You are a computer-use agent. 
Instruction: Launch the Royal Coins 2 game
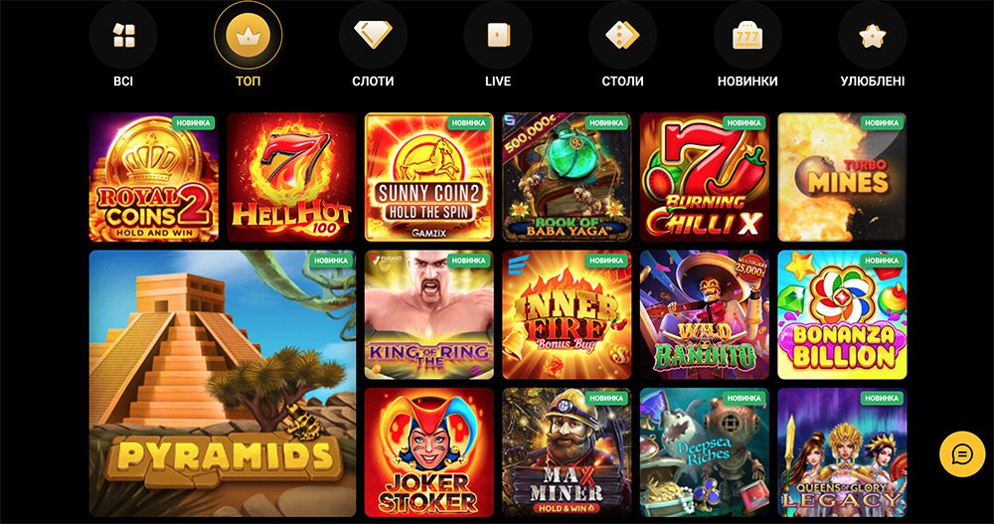[154, 178]
